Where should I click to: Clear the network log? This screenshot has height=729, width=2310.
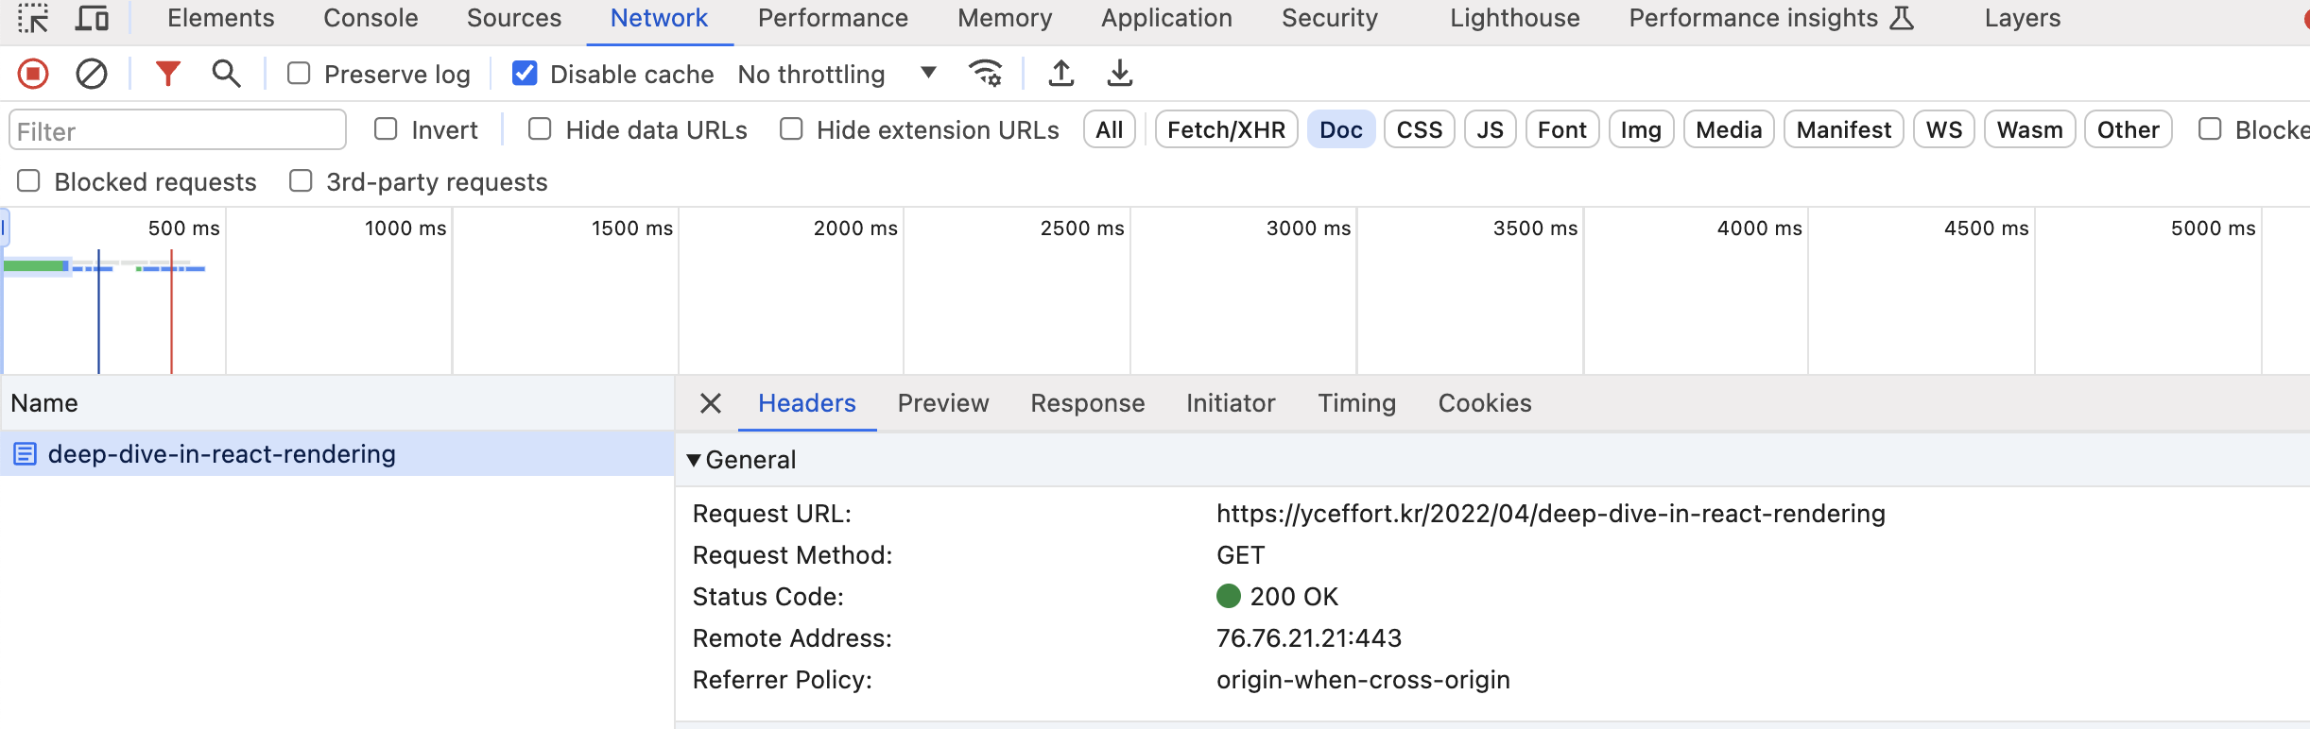[x=92, y=74]
